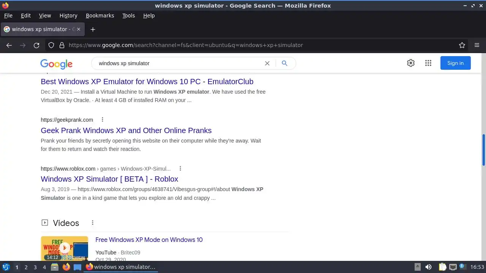
Task: Open the volume control in tray
Action: (x=428, y=267)
